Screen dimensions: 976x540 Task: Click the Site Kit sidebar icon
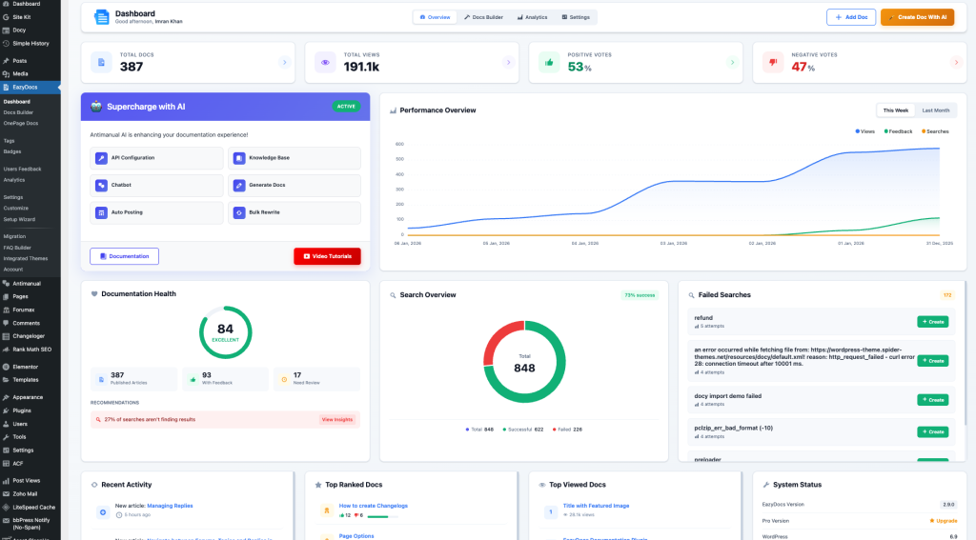coord(6,17)
